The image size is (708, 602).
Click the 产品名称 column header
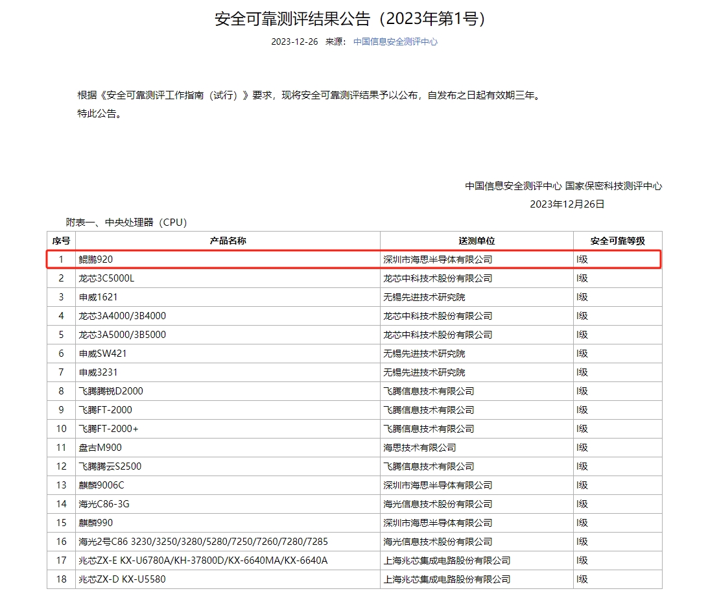point(228,241)
